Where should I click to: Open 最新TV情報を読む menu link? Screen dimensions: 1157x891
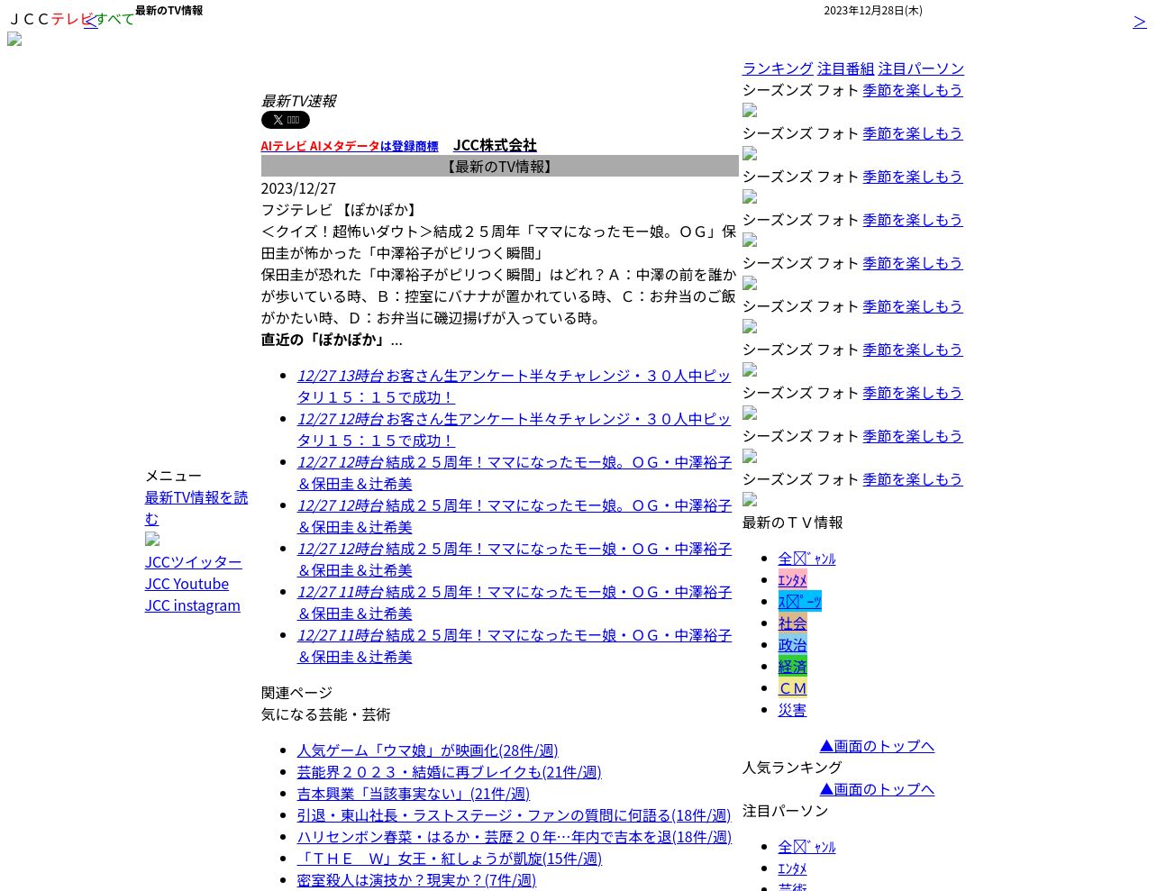pyautogui.click(x=196, y=508)
